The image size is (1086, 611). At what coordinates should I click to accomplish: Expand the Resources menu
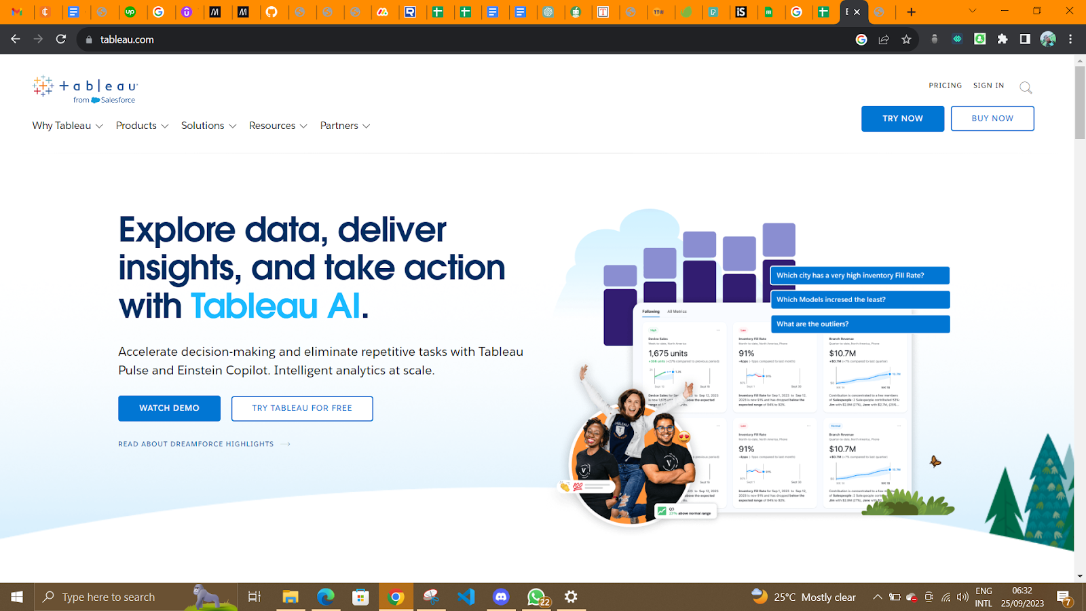click(x=278, y=126)
